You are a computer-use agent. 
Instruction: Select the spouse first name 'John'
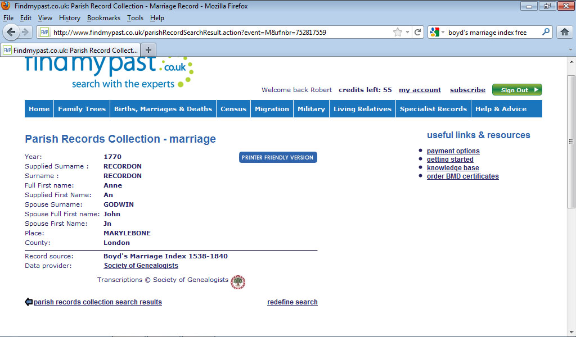click(112, 214)
